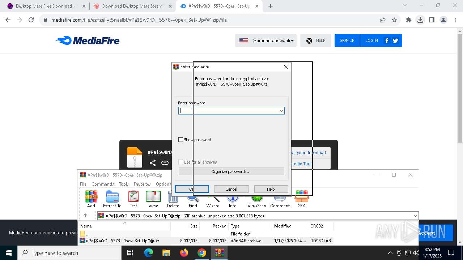
Task: Sort by the CRC32 column header
Action: pos(320,226)
